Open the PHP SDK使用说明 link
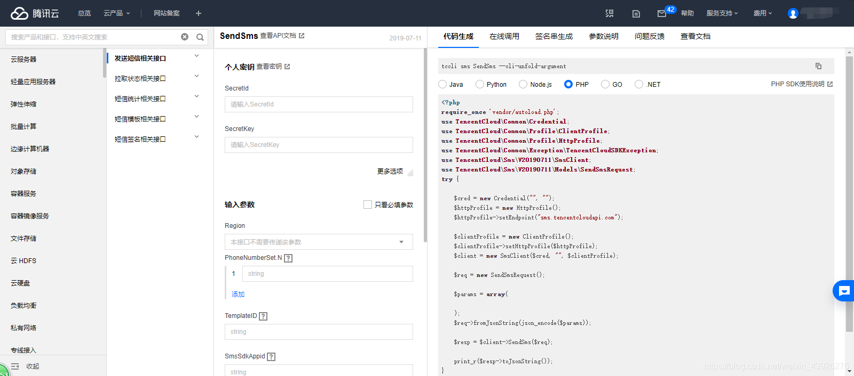The height and width of the screenshot is (376, 854). pyautogui.click(x=797, y=84)
